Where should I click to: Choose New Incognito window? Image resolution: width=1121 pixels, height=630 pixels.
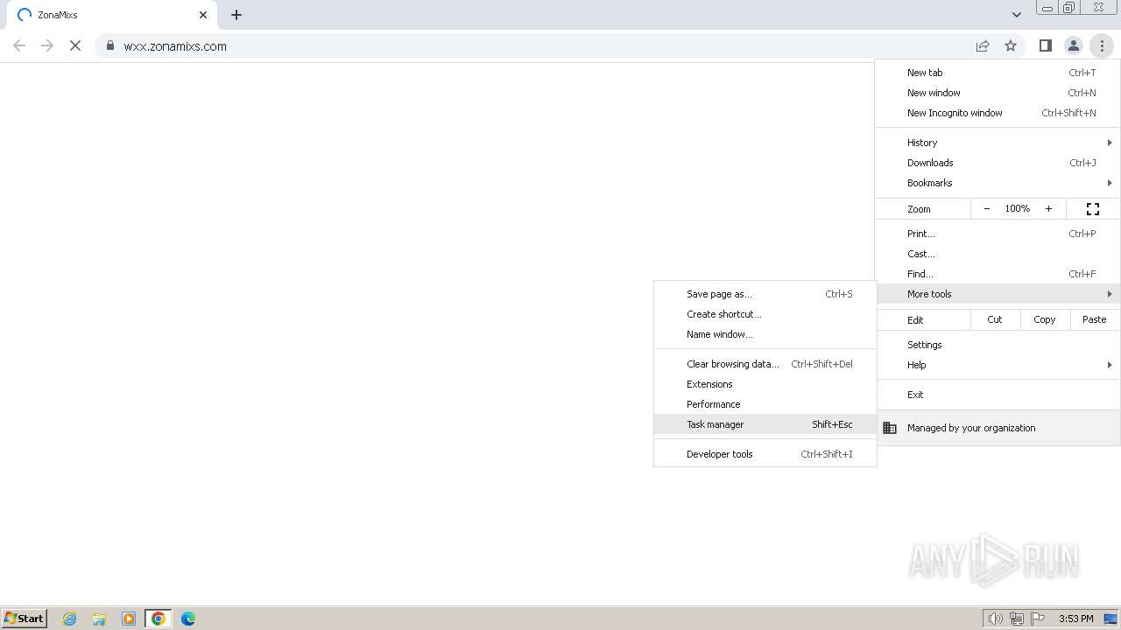point(998,113)
